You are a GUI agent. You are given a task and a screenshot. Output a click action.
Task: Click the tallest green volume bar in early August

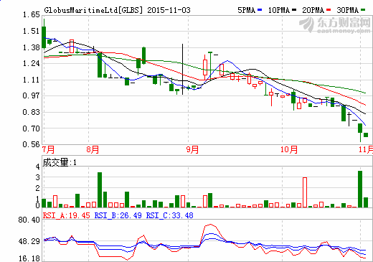point(100,190)
